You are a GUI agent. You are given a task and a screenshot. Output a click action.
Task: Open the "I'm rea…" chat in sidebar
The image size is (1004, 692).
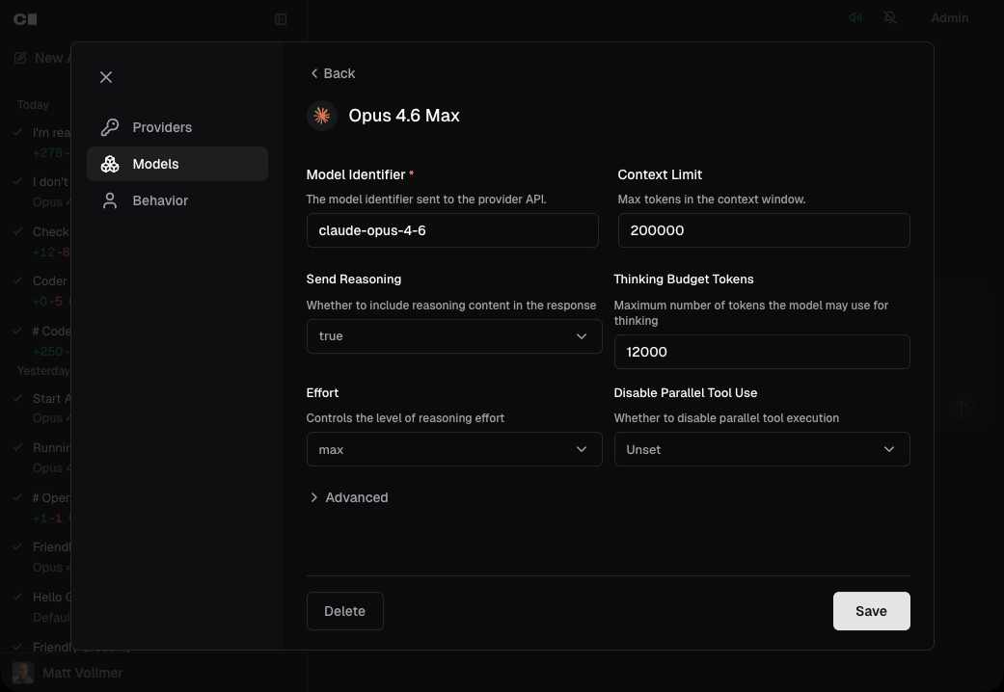tap(41, 142)
